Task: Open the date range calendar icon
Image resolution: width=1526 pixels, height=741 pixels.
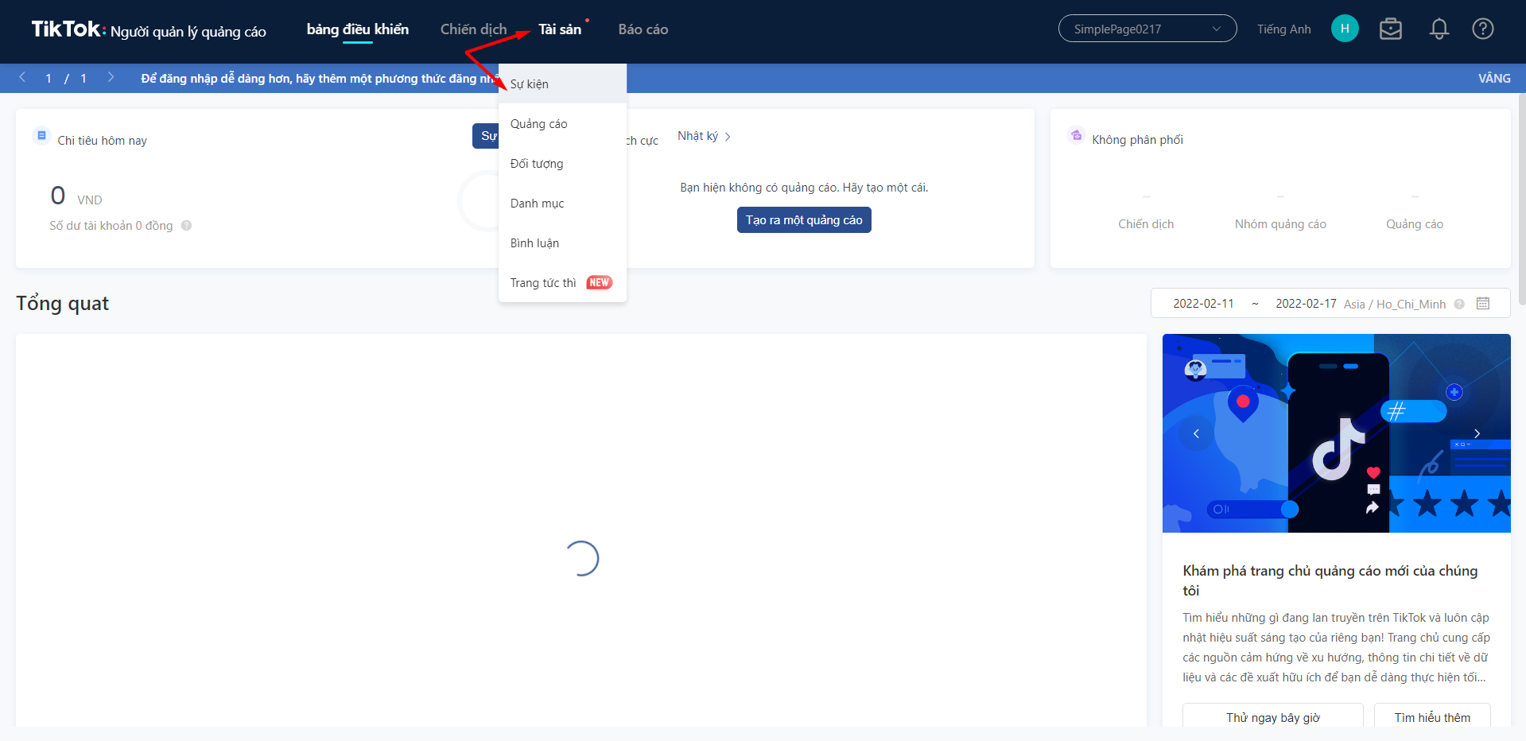Action: [1483, 304]
